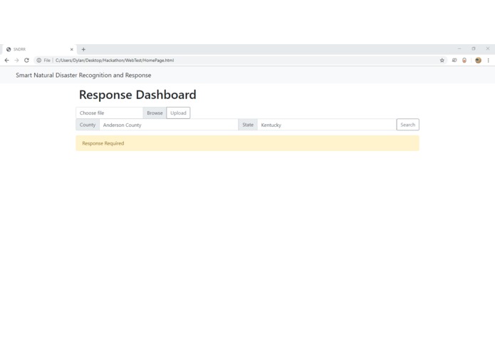Click the Response Dashboard heading
Screen dimensions: 495x352
coord(137,95)
